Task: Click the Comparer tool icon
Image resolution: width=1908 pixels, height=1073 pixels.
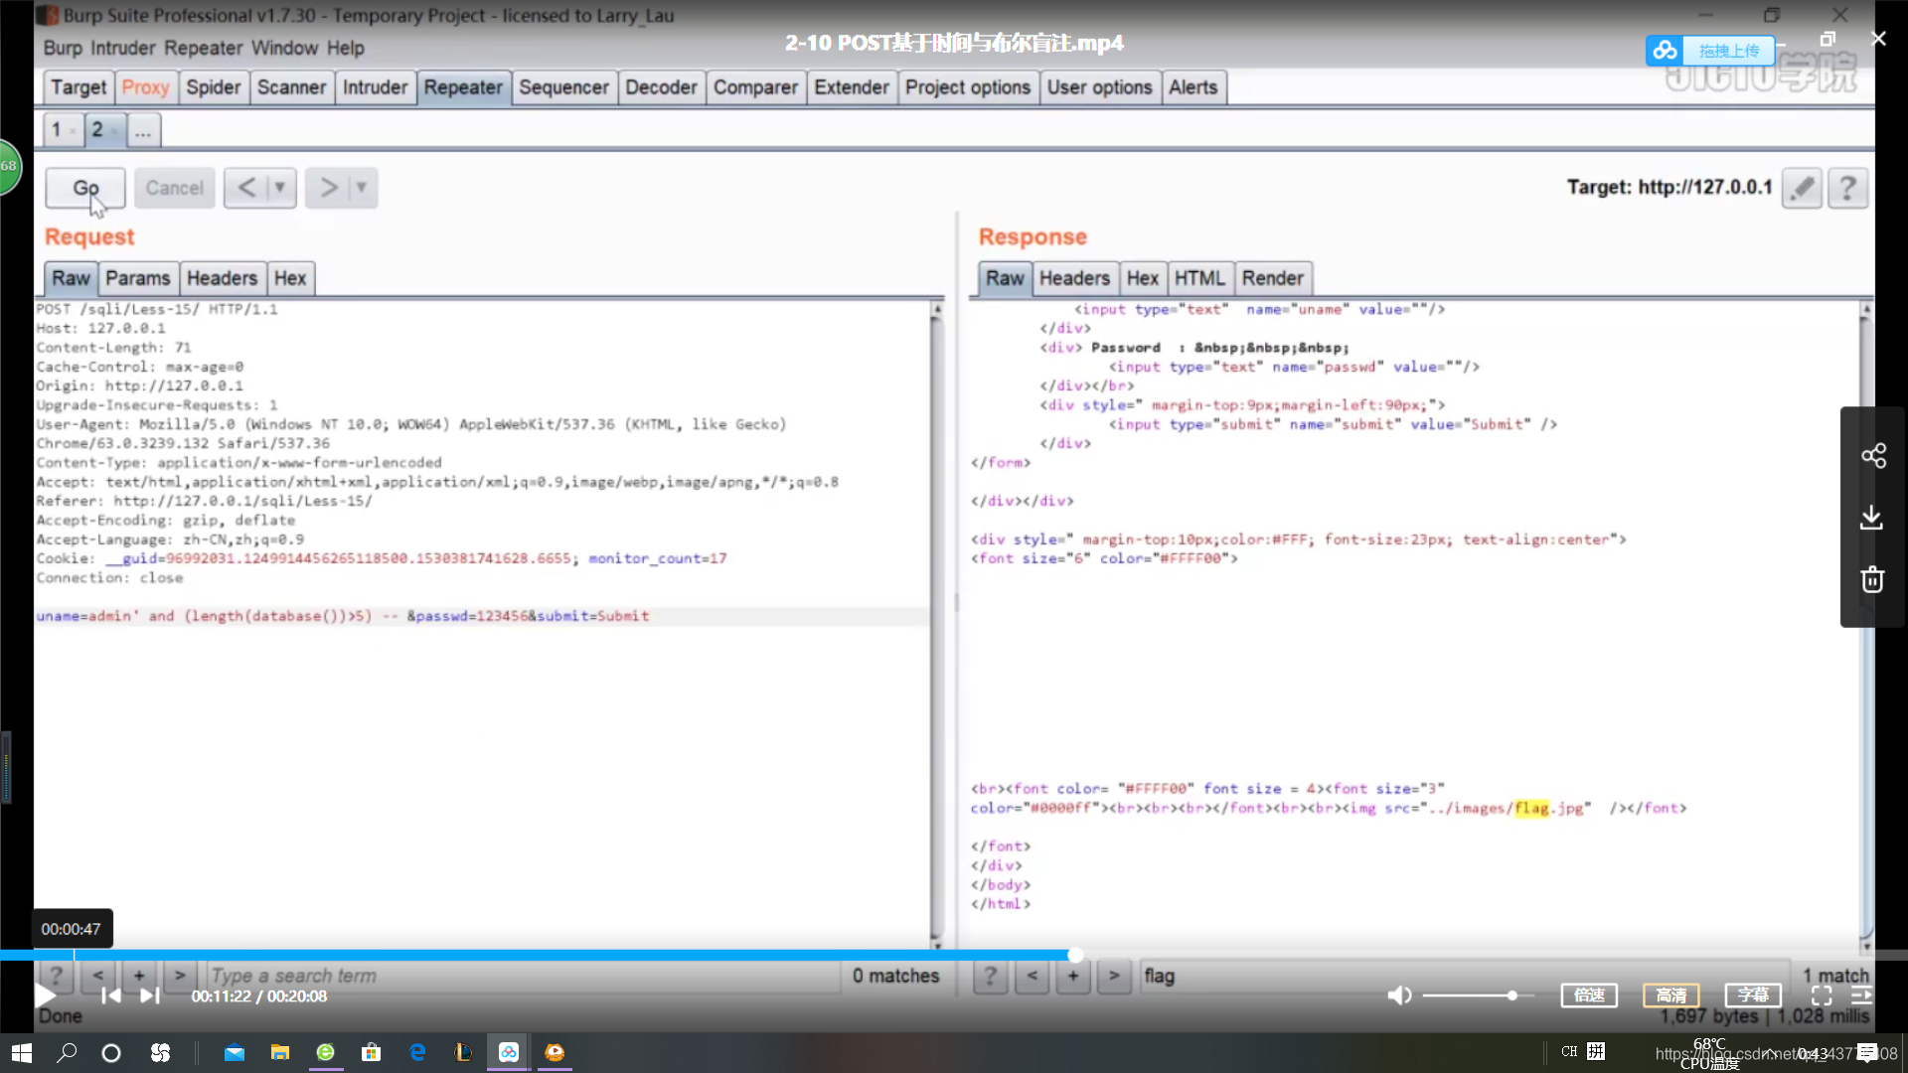Action: 755,86
